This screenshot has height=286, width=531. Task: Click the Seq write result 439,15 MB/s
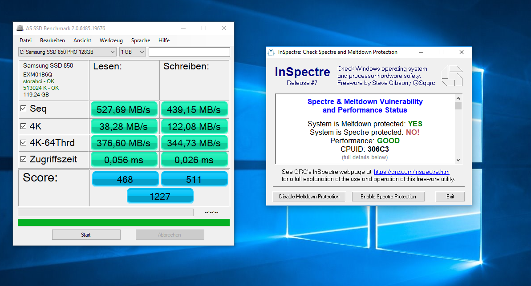[194, 110]
